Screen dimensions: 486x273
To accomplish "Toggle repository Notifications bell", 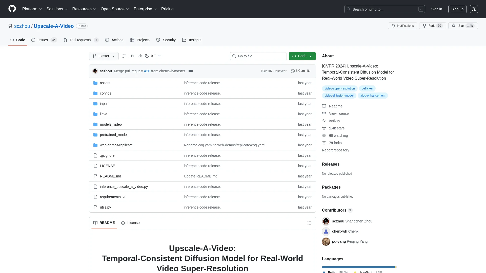I will pyautogui.click(x=402, y=26).
